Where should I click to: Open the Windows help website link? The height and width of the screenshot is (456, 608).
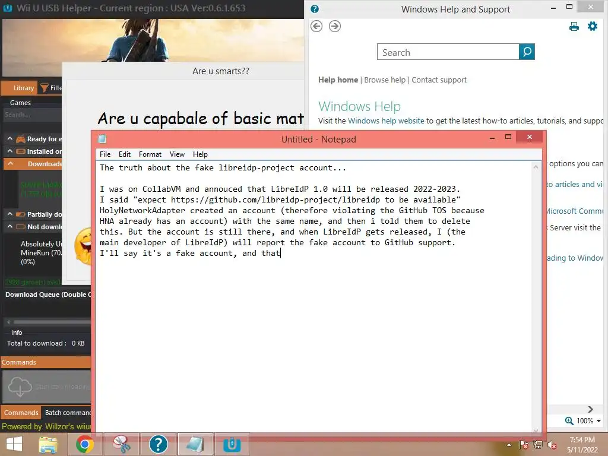[386, 121]
